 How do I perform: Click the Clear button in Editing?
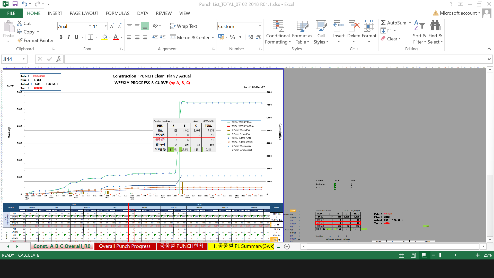point(391,39)
